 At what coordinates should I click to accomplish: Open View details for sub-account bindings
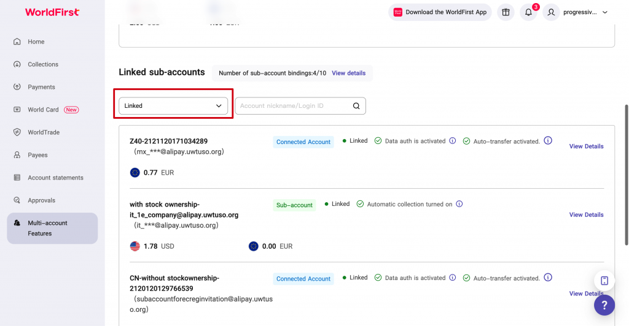coord(348,73)
